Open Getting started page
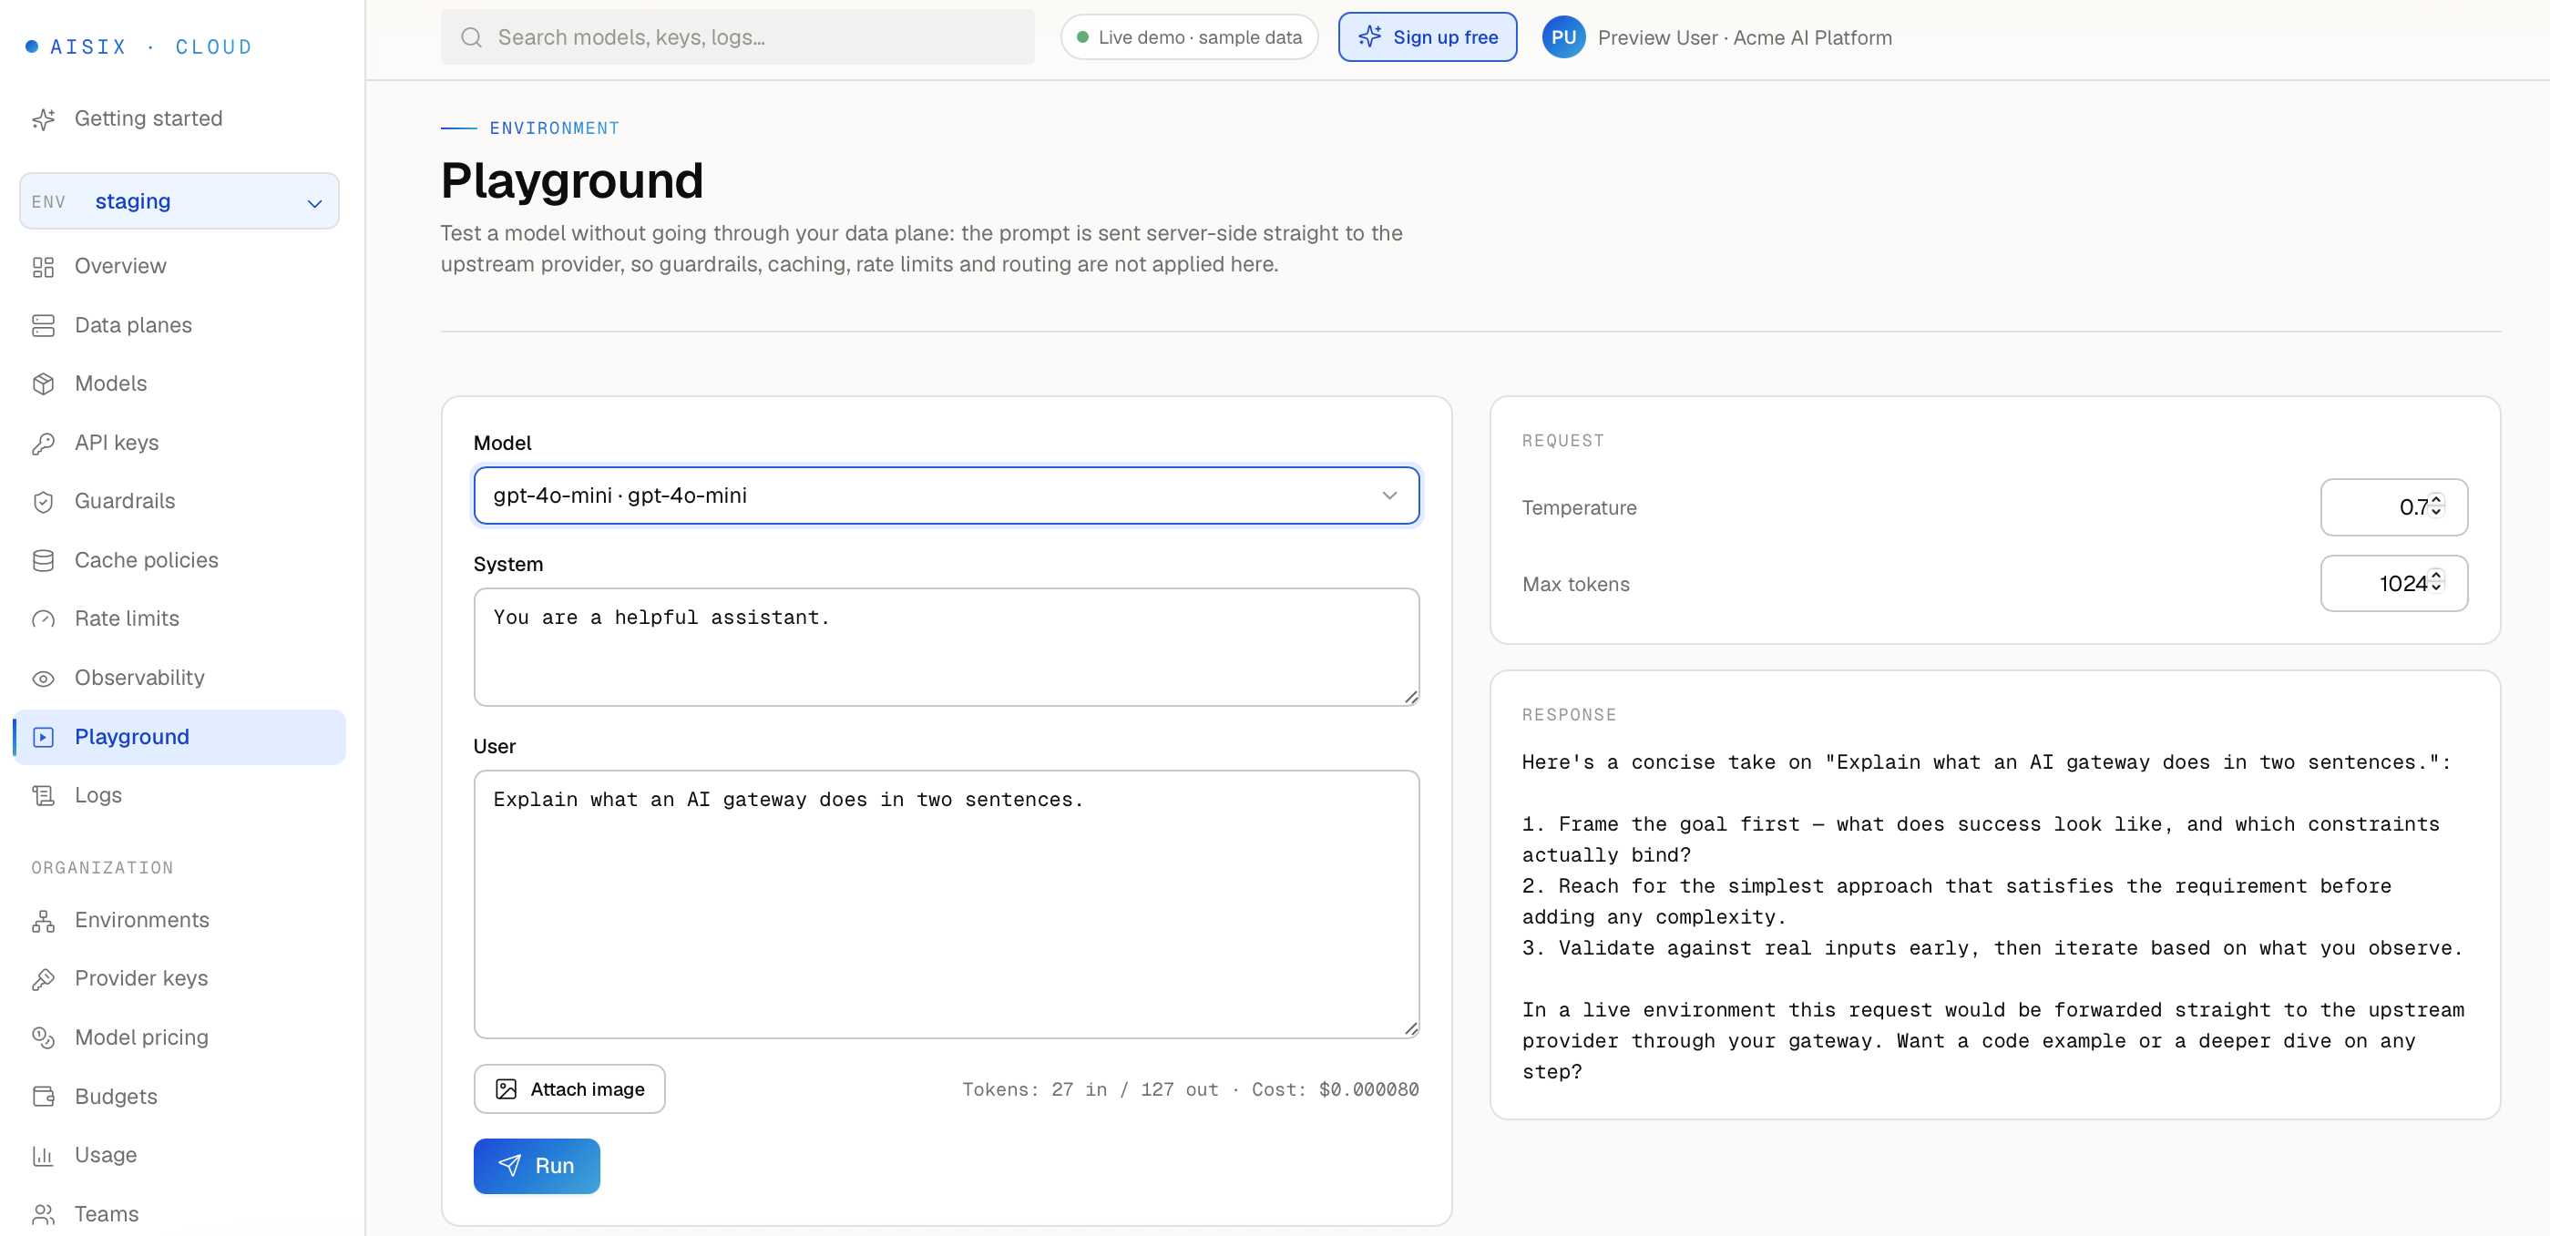Screen dimensions: 2550x1236 [179, 118]
